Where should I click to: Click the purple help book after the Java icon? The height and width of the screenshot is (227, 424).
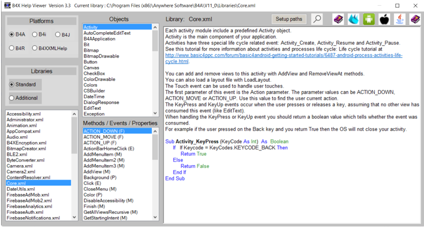415,19
